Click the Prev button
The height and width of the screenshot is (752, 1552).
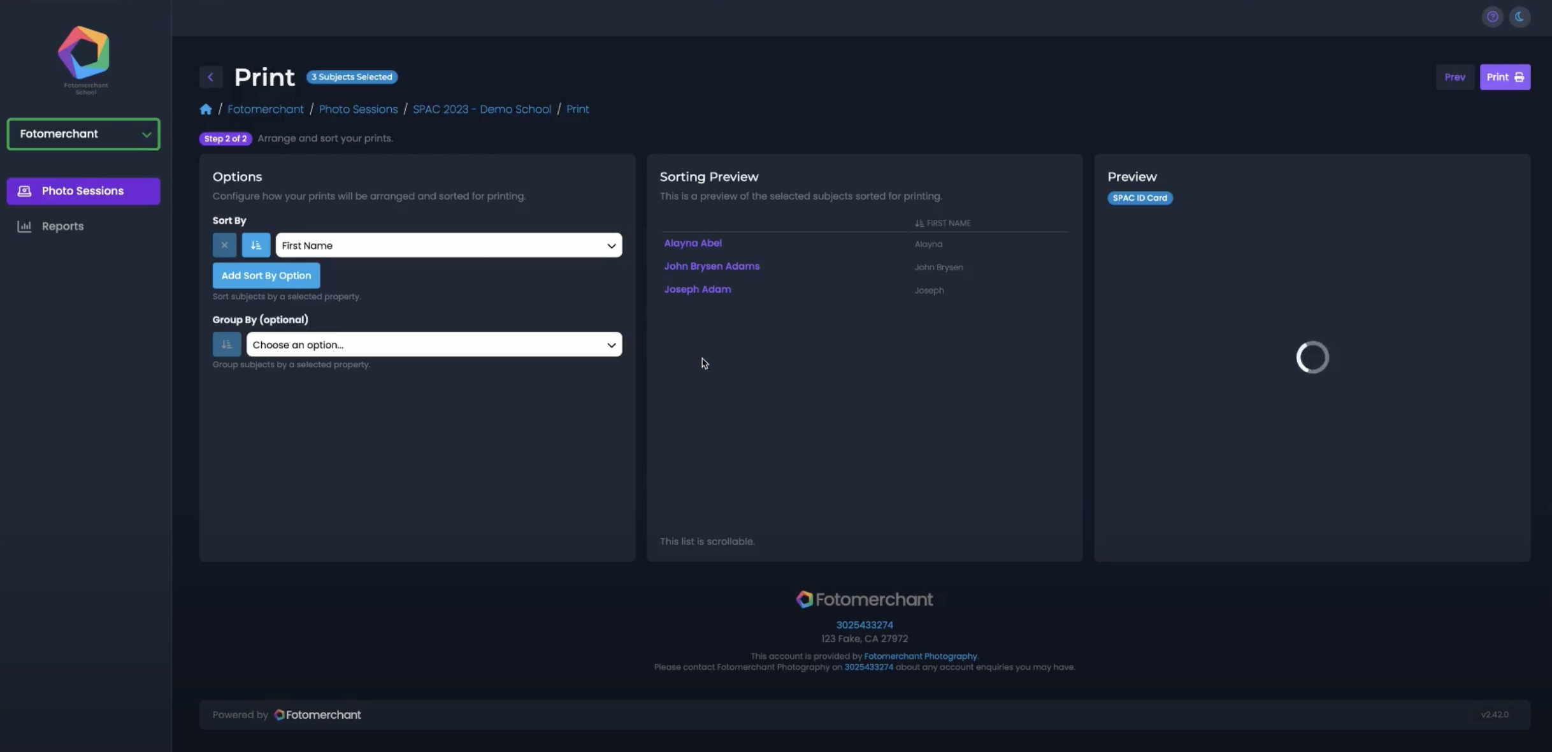[1455, 77]
